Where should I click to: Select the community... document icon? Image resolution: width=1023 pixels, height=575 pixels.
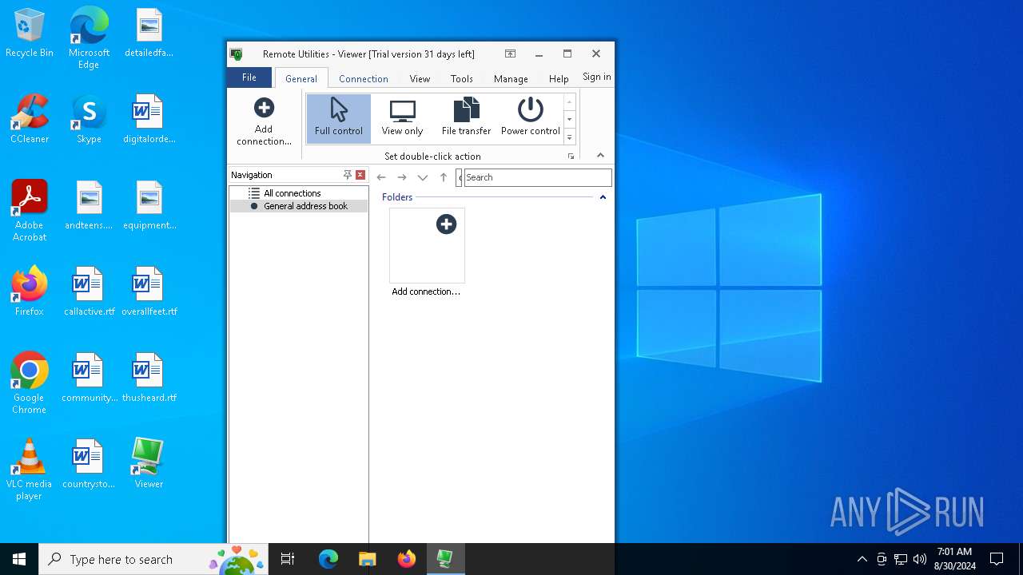[89, 378]
